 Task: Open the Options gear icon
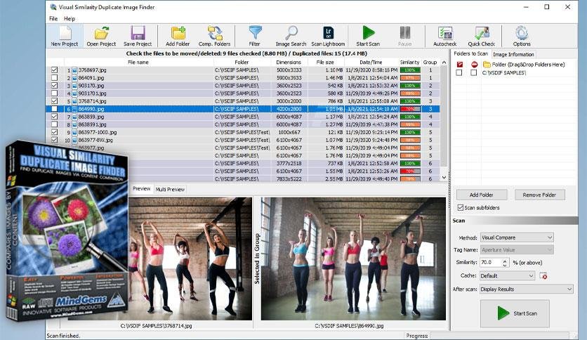(x=522, y=37)
